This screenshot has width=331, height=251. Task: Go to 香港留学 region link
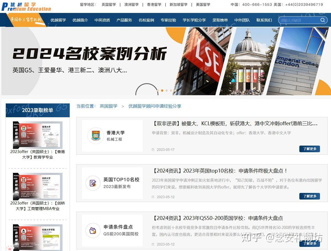pyautogui.click(x=154, y=4)
